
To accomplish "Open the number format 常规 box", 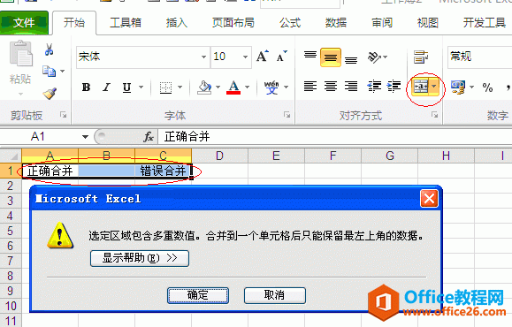I will pyautogui.click(x=479, y=57).
